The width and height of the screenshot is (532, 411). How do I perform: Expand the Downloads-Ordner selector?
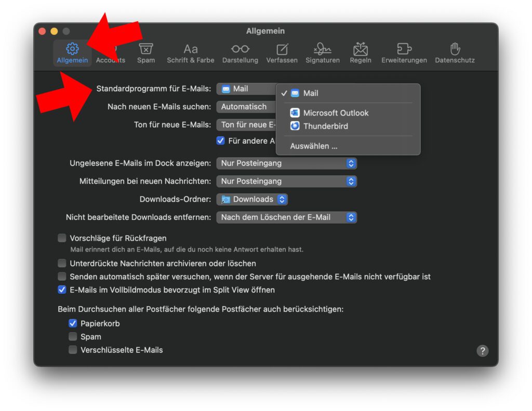pyautogui.click(x=252, y=199)
